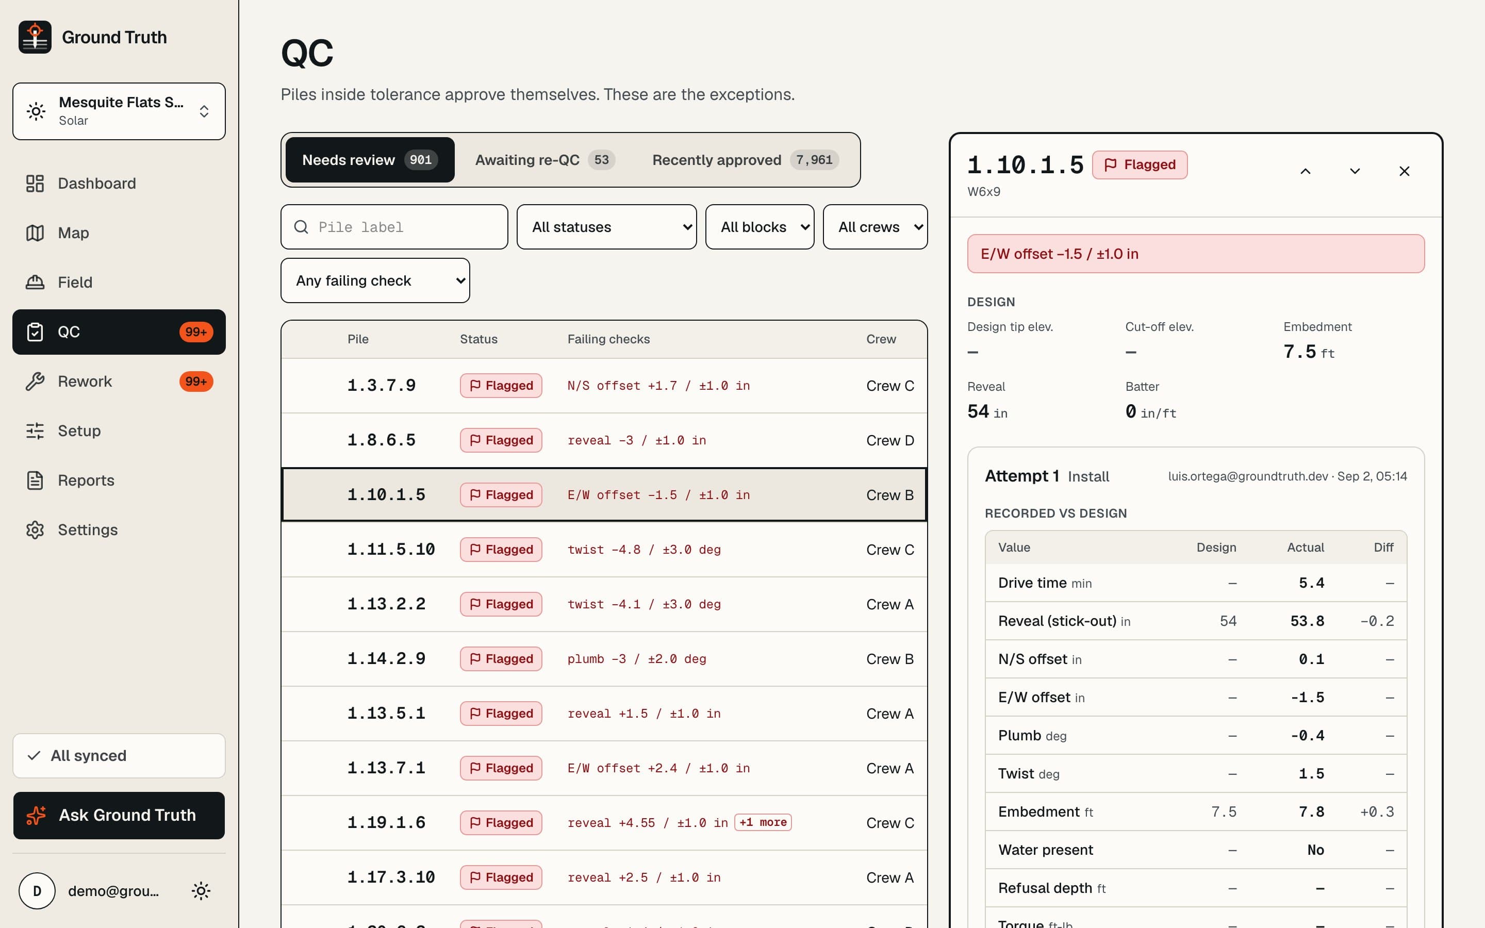Close the 1.10.1.5 detail panel
Image resolution: width=1485 pixels, height=928 pixels.
click(x=1404, y=171)
